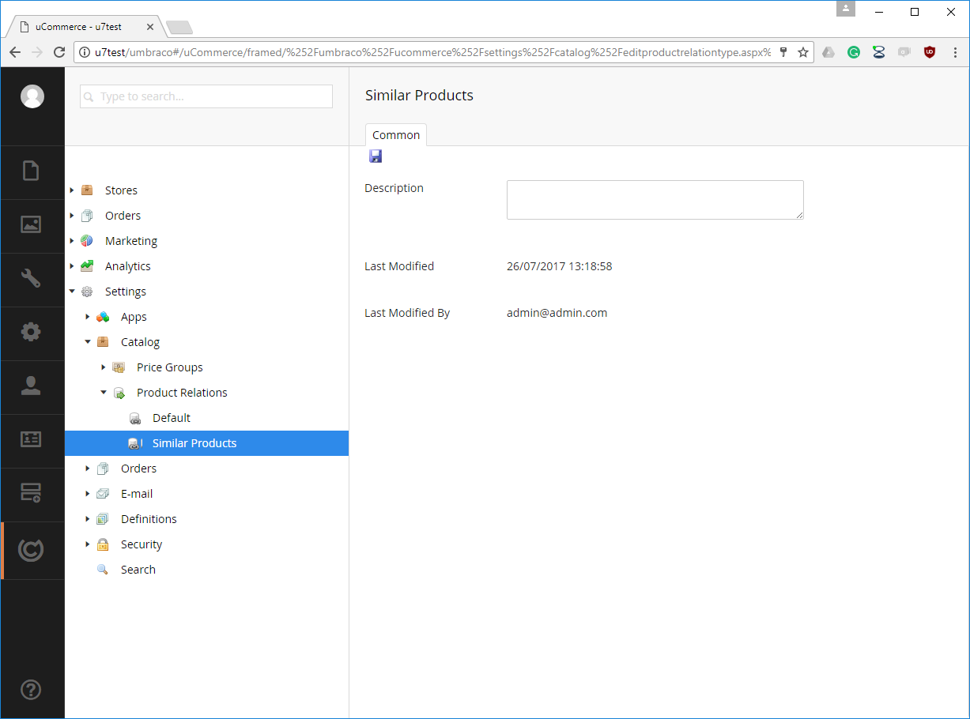Click the saved password key icon

pyautogui.click(x=783, y=52)
